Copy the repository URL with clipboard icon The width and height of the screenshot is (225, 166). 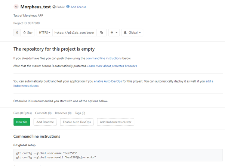point(101,33)
